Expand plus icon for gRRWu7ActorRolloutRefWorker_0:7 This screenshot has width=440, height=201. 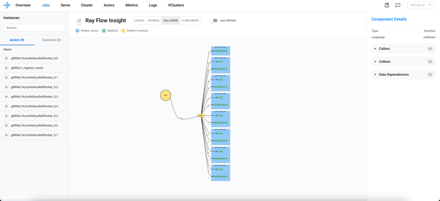pyautogui.click(x=6, y=135)
